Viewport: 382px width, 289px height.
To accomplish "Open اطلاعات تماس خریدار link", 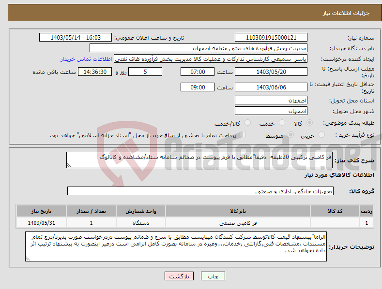I will point(86,59).
